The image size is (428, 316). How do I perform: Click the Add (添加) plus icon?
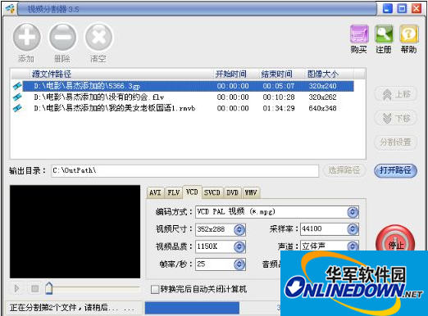(x=26, y=37)
